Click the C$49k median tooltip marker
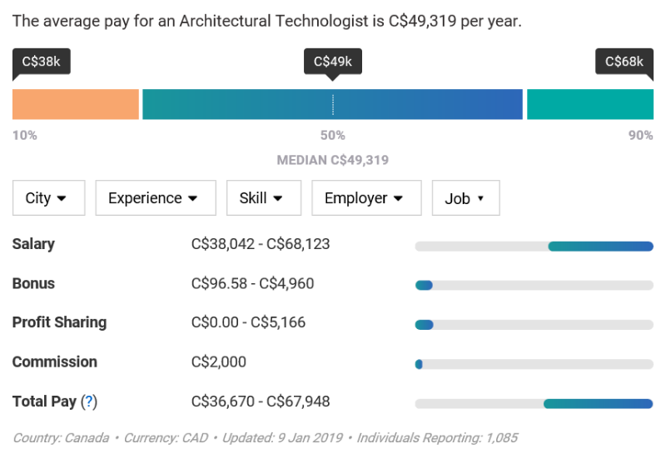 click(x=333, y=62)
